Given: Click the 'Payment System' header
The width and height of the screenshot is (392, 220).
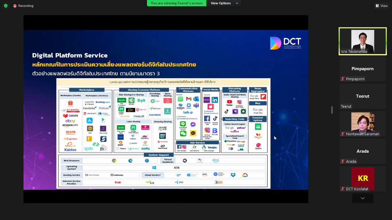Looking at the screenshot, I should point(258,119).
